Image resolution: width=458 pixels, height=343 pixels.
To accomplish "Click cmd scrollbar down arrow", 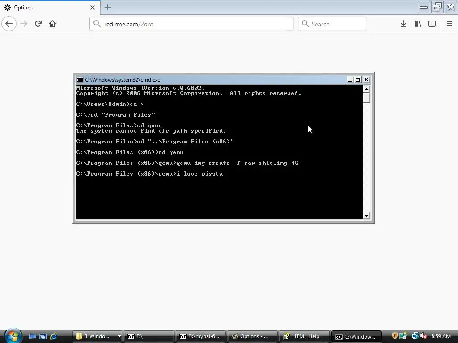I will 366,216.
